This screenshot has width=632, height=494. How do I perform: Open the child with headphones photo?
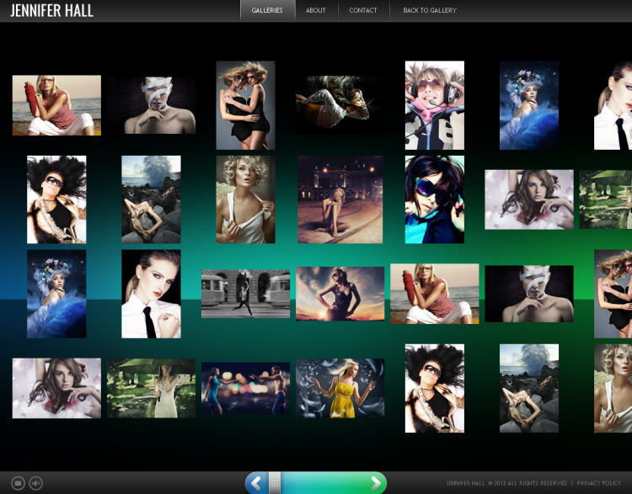[x=435, y=105]
